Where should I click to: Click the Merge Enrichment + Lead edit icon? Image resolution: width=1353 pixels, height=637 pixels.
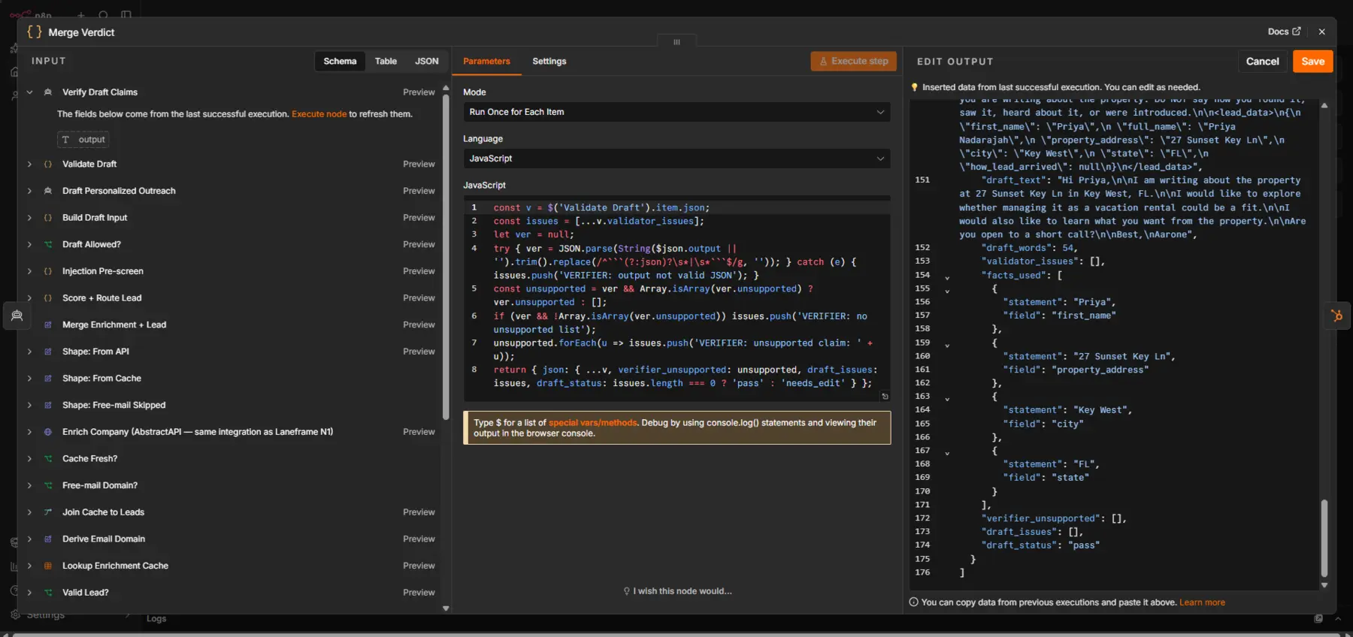click(48, 325)
